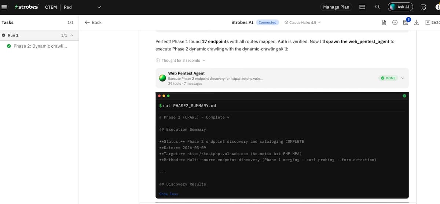
Task: Click the Connected status badge
Action: (x=267, y=22)
